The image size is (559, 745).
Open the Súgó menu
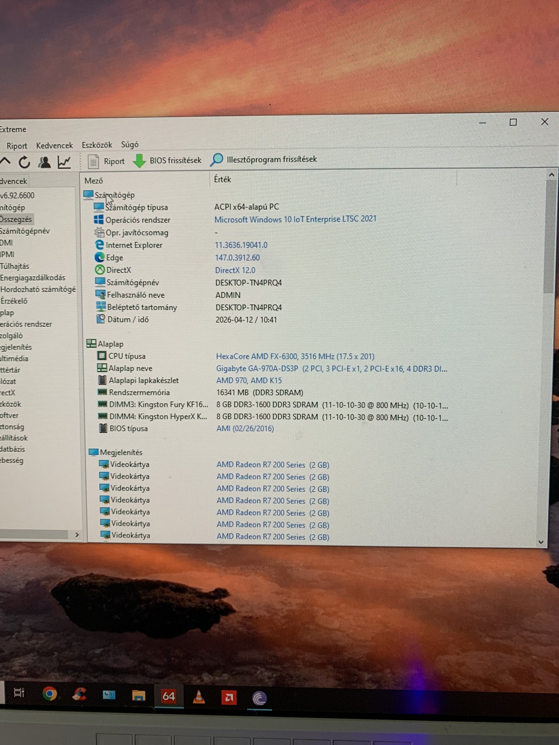pos(130,144)
